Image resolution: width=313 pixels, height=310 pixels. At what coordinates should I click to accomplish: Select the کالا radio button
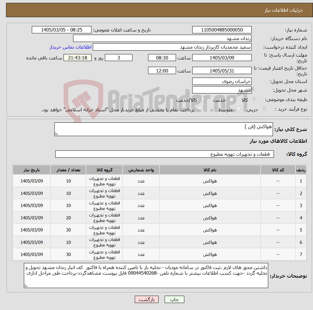(x=254, y=99)
